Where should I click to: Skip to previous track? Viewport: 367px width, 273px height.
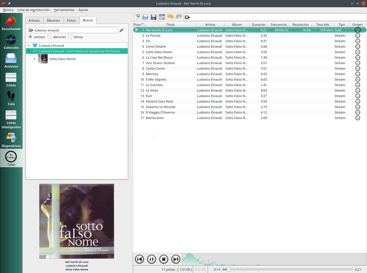pyautogui.click(x=140, y=259)
